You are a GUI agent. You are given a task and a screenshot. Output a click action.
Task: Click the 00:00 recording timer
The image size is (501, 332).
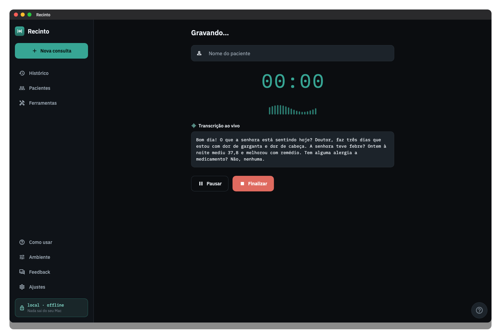click(292, 81)
